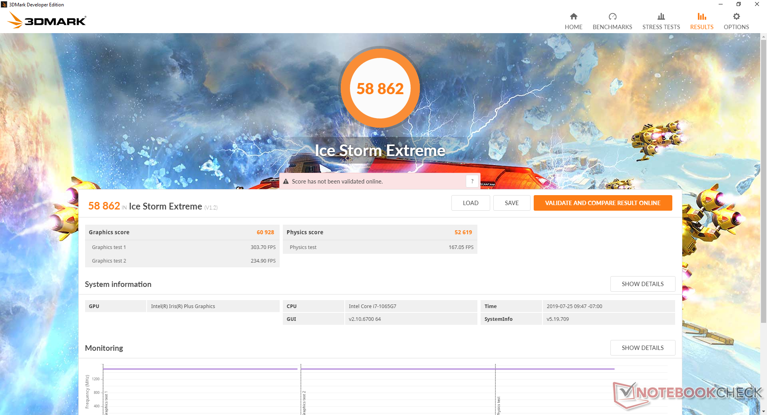Select the Results chart icon
767x415 pixels.
[x=701, y=16]
